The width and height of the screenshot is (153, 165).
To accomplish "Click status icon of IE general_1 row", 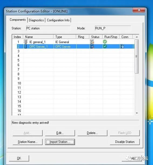I will coord(92,42).
